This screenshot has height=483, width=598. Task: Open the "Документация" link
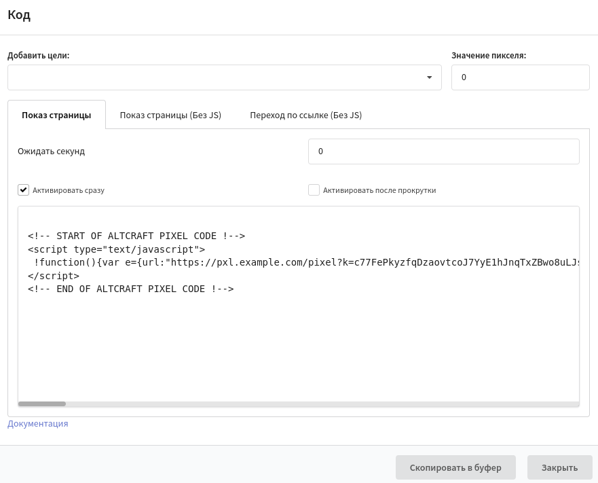click(38, 423)
